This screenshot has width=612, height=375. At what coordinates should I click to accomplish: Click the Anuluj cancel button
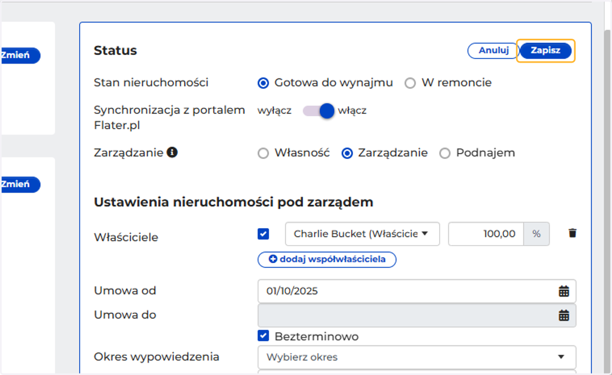494,51
